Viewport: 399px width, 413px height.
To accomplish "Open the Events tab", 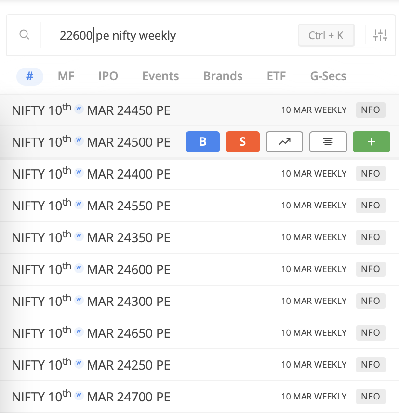I will pyautogui.click(x=160, y=76).
